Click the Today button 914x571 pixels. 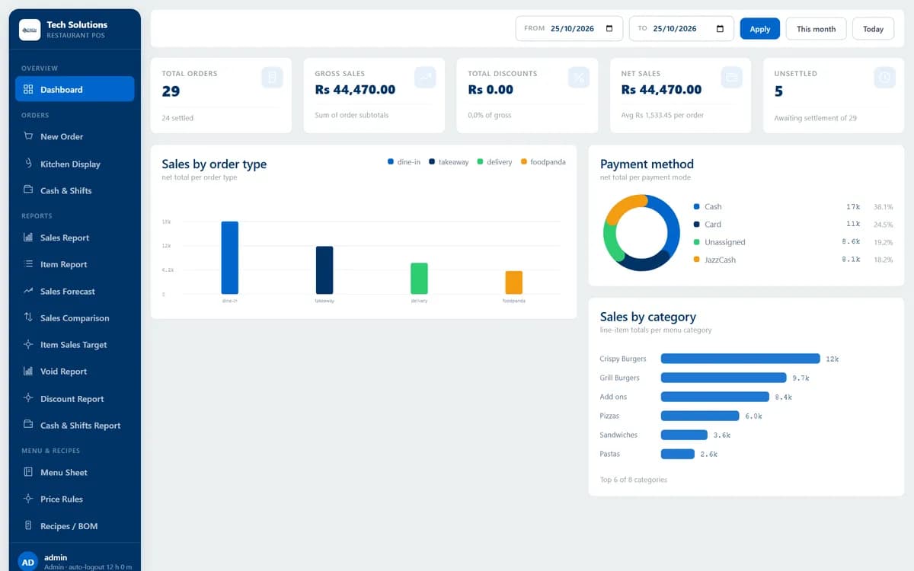pos(873,29)
